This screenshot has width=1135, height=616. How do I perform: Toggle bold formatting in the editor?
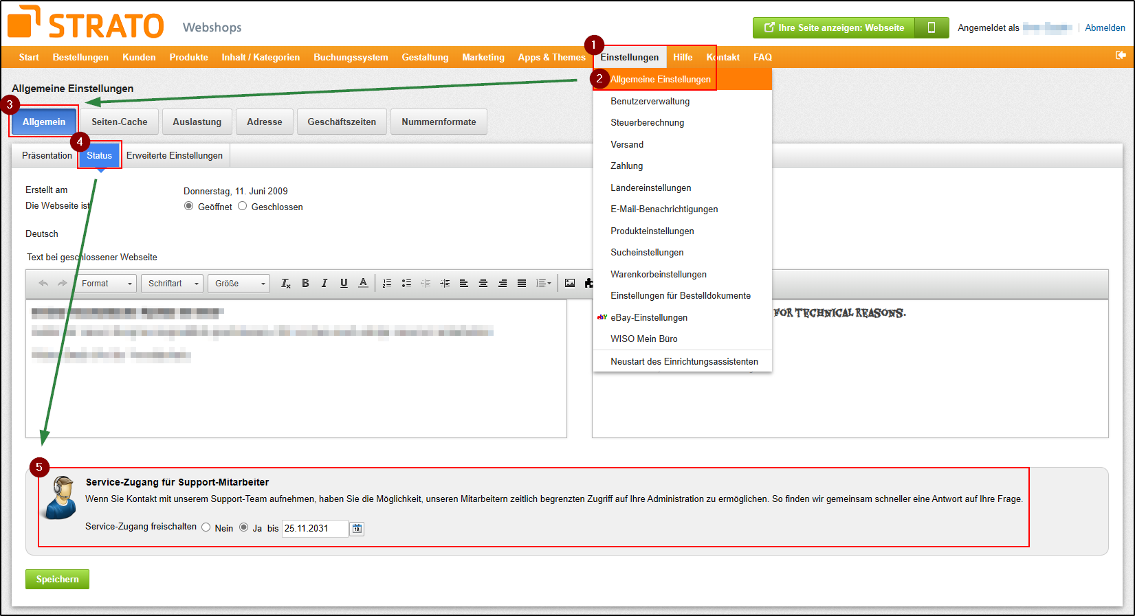coord(305,283)
